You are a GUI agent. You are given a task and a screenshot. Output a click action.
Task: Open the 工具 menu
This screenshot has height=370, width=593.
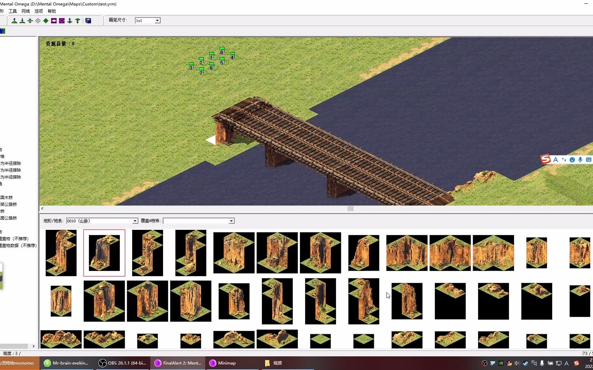click(x=13, y=11)
